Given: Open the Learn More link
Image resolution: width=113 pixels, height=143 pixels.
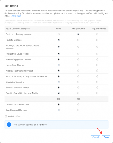Looking at the screenshot, I should 16,16.
